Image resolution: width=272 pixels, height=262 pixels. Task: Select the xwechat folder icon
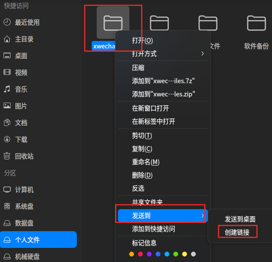113,23
